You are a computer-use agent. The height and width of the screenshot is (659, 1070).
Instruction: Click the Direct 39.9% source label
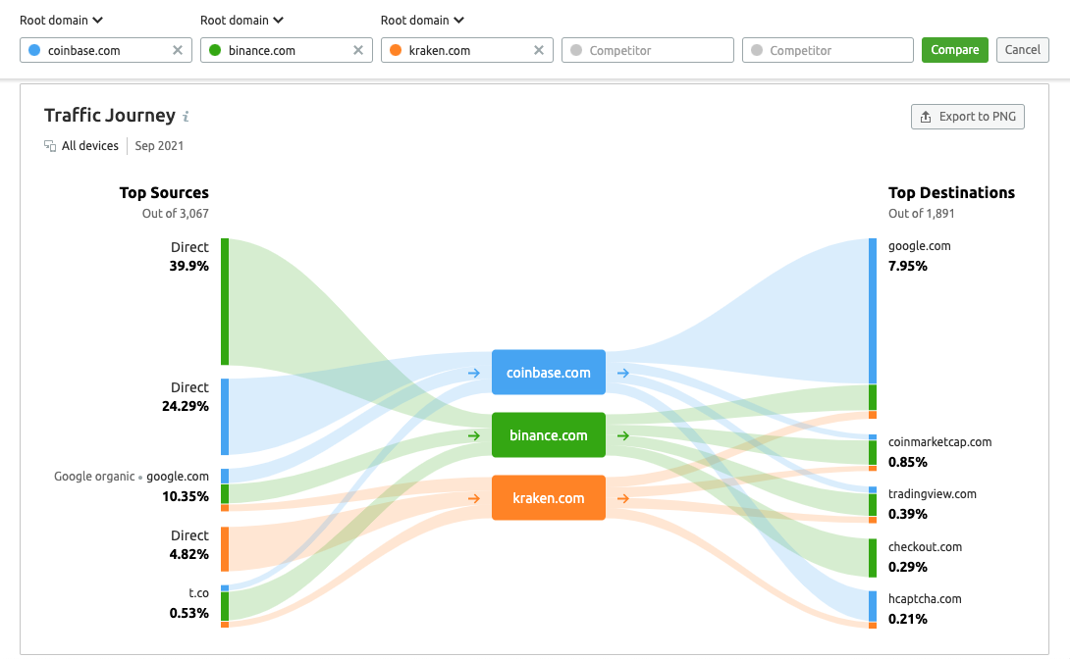(x=189, y=256)
